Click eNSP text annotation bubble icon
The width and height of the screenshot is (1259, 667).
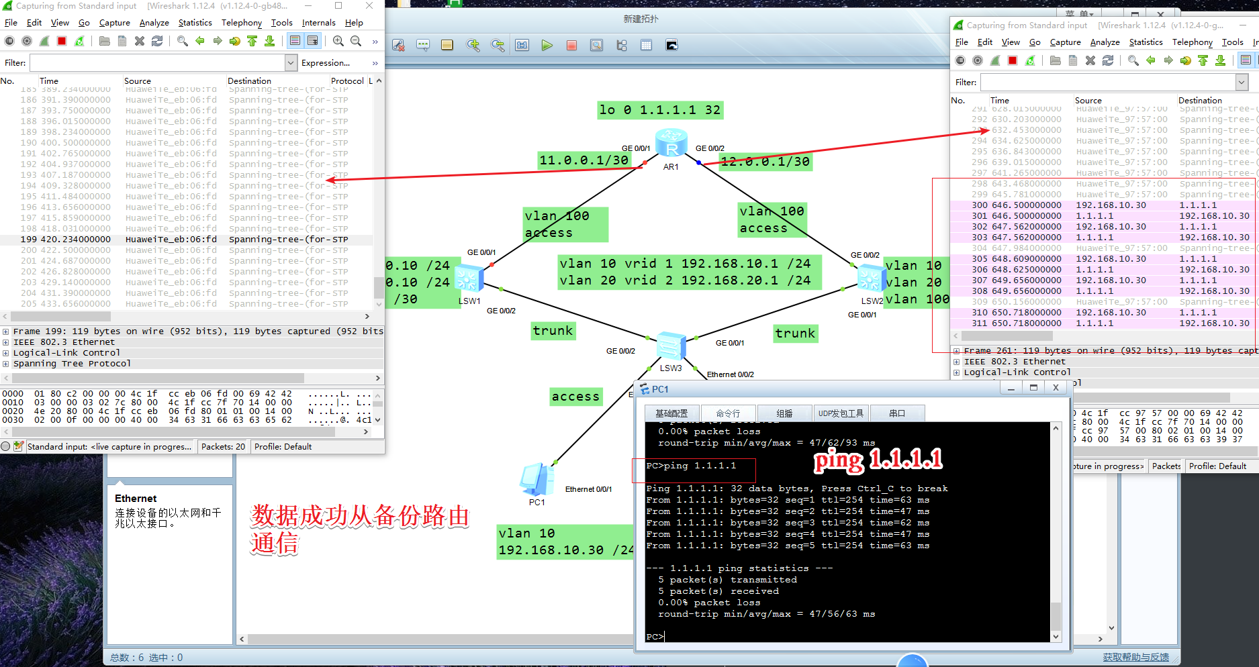click(x=423, y=45)
